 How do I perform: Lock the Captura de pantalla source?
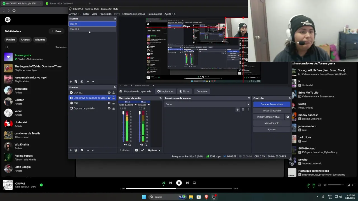click(x=114, y=108)
